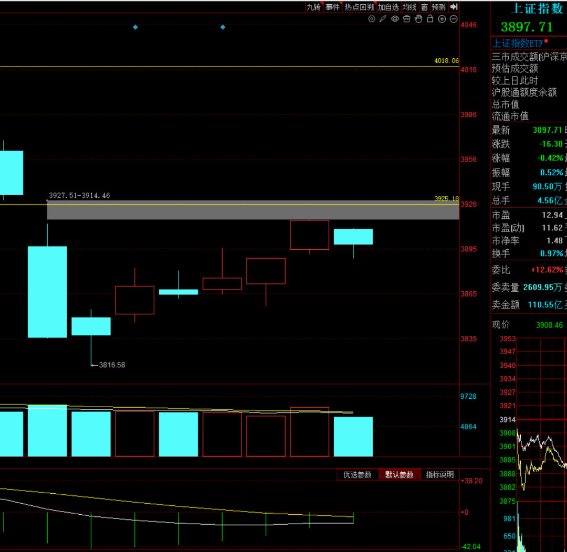Collapse side panel with arrow icon

point(454,7)
